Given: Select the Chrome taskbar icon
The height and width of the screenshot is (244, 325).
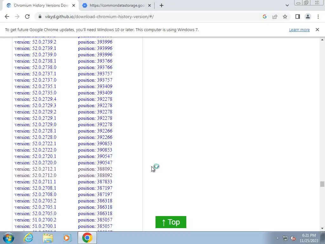Looking at the screenshot, I should point(87,238).
